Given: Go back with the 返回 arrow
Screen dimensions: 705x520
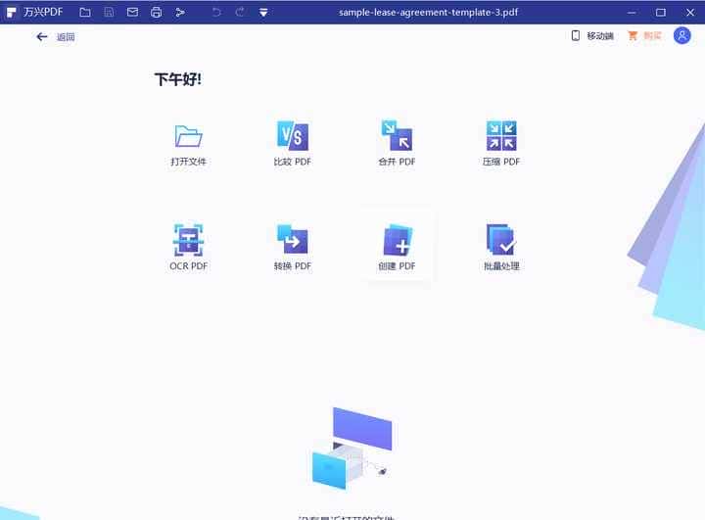Looking at the screenshot, I should (x=42, y=37).
